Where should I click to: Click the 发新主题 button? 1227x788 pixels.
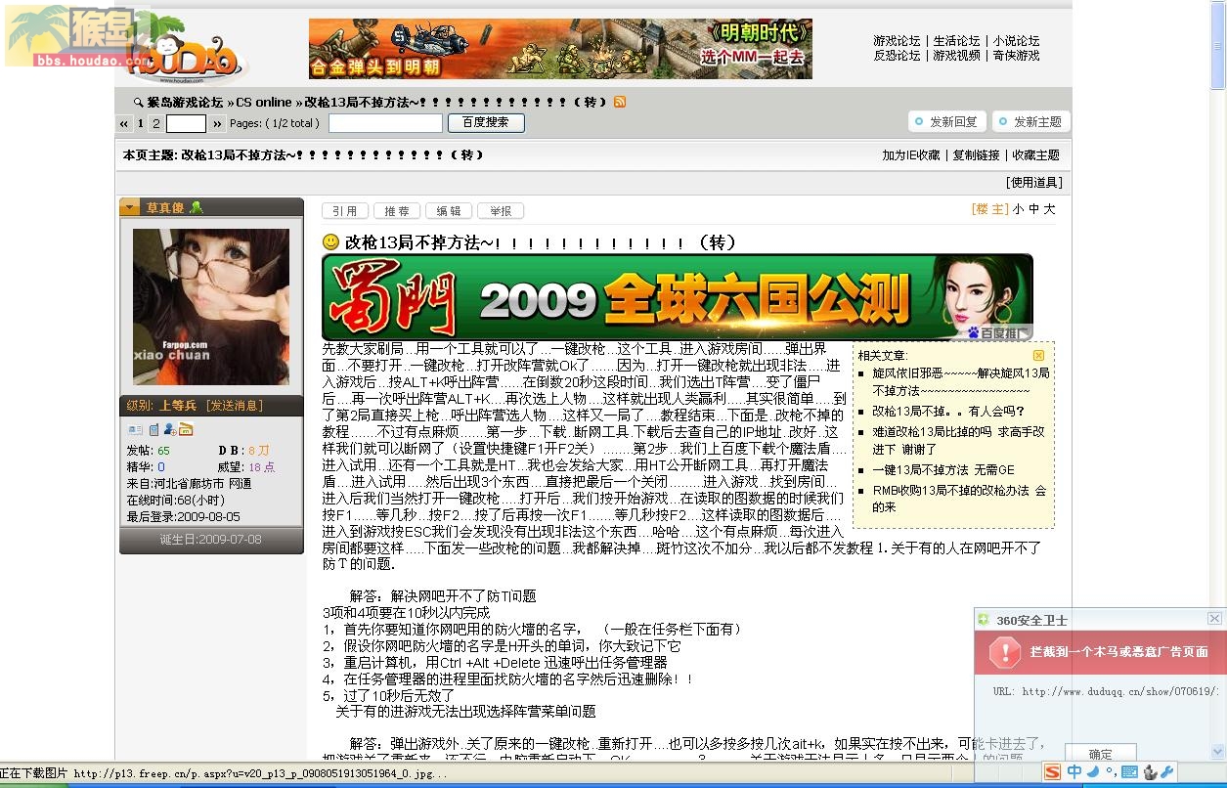pyautogui.click(x=1030, y=121)
